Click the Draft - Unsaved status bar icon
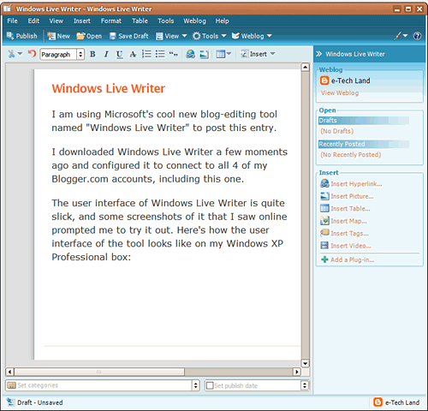The width and height of the screenshot is (428, 411). (x=11, y=402)
